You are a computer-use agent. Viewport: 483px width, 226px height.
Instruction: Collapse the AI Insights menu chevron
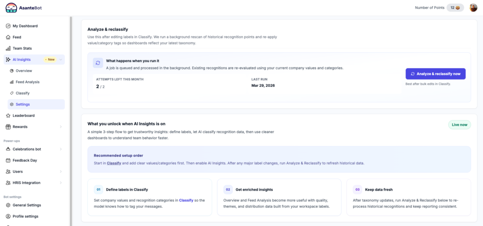pos(61,60)
